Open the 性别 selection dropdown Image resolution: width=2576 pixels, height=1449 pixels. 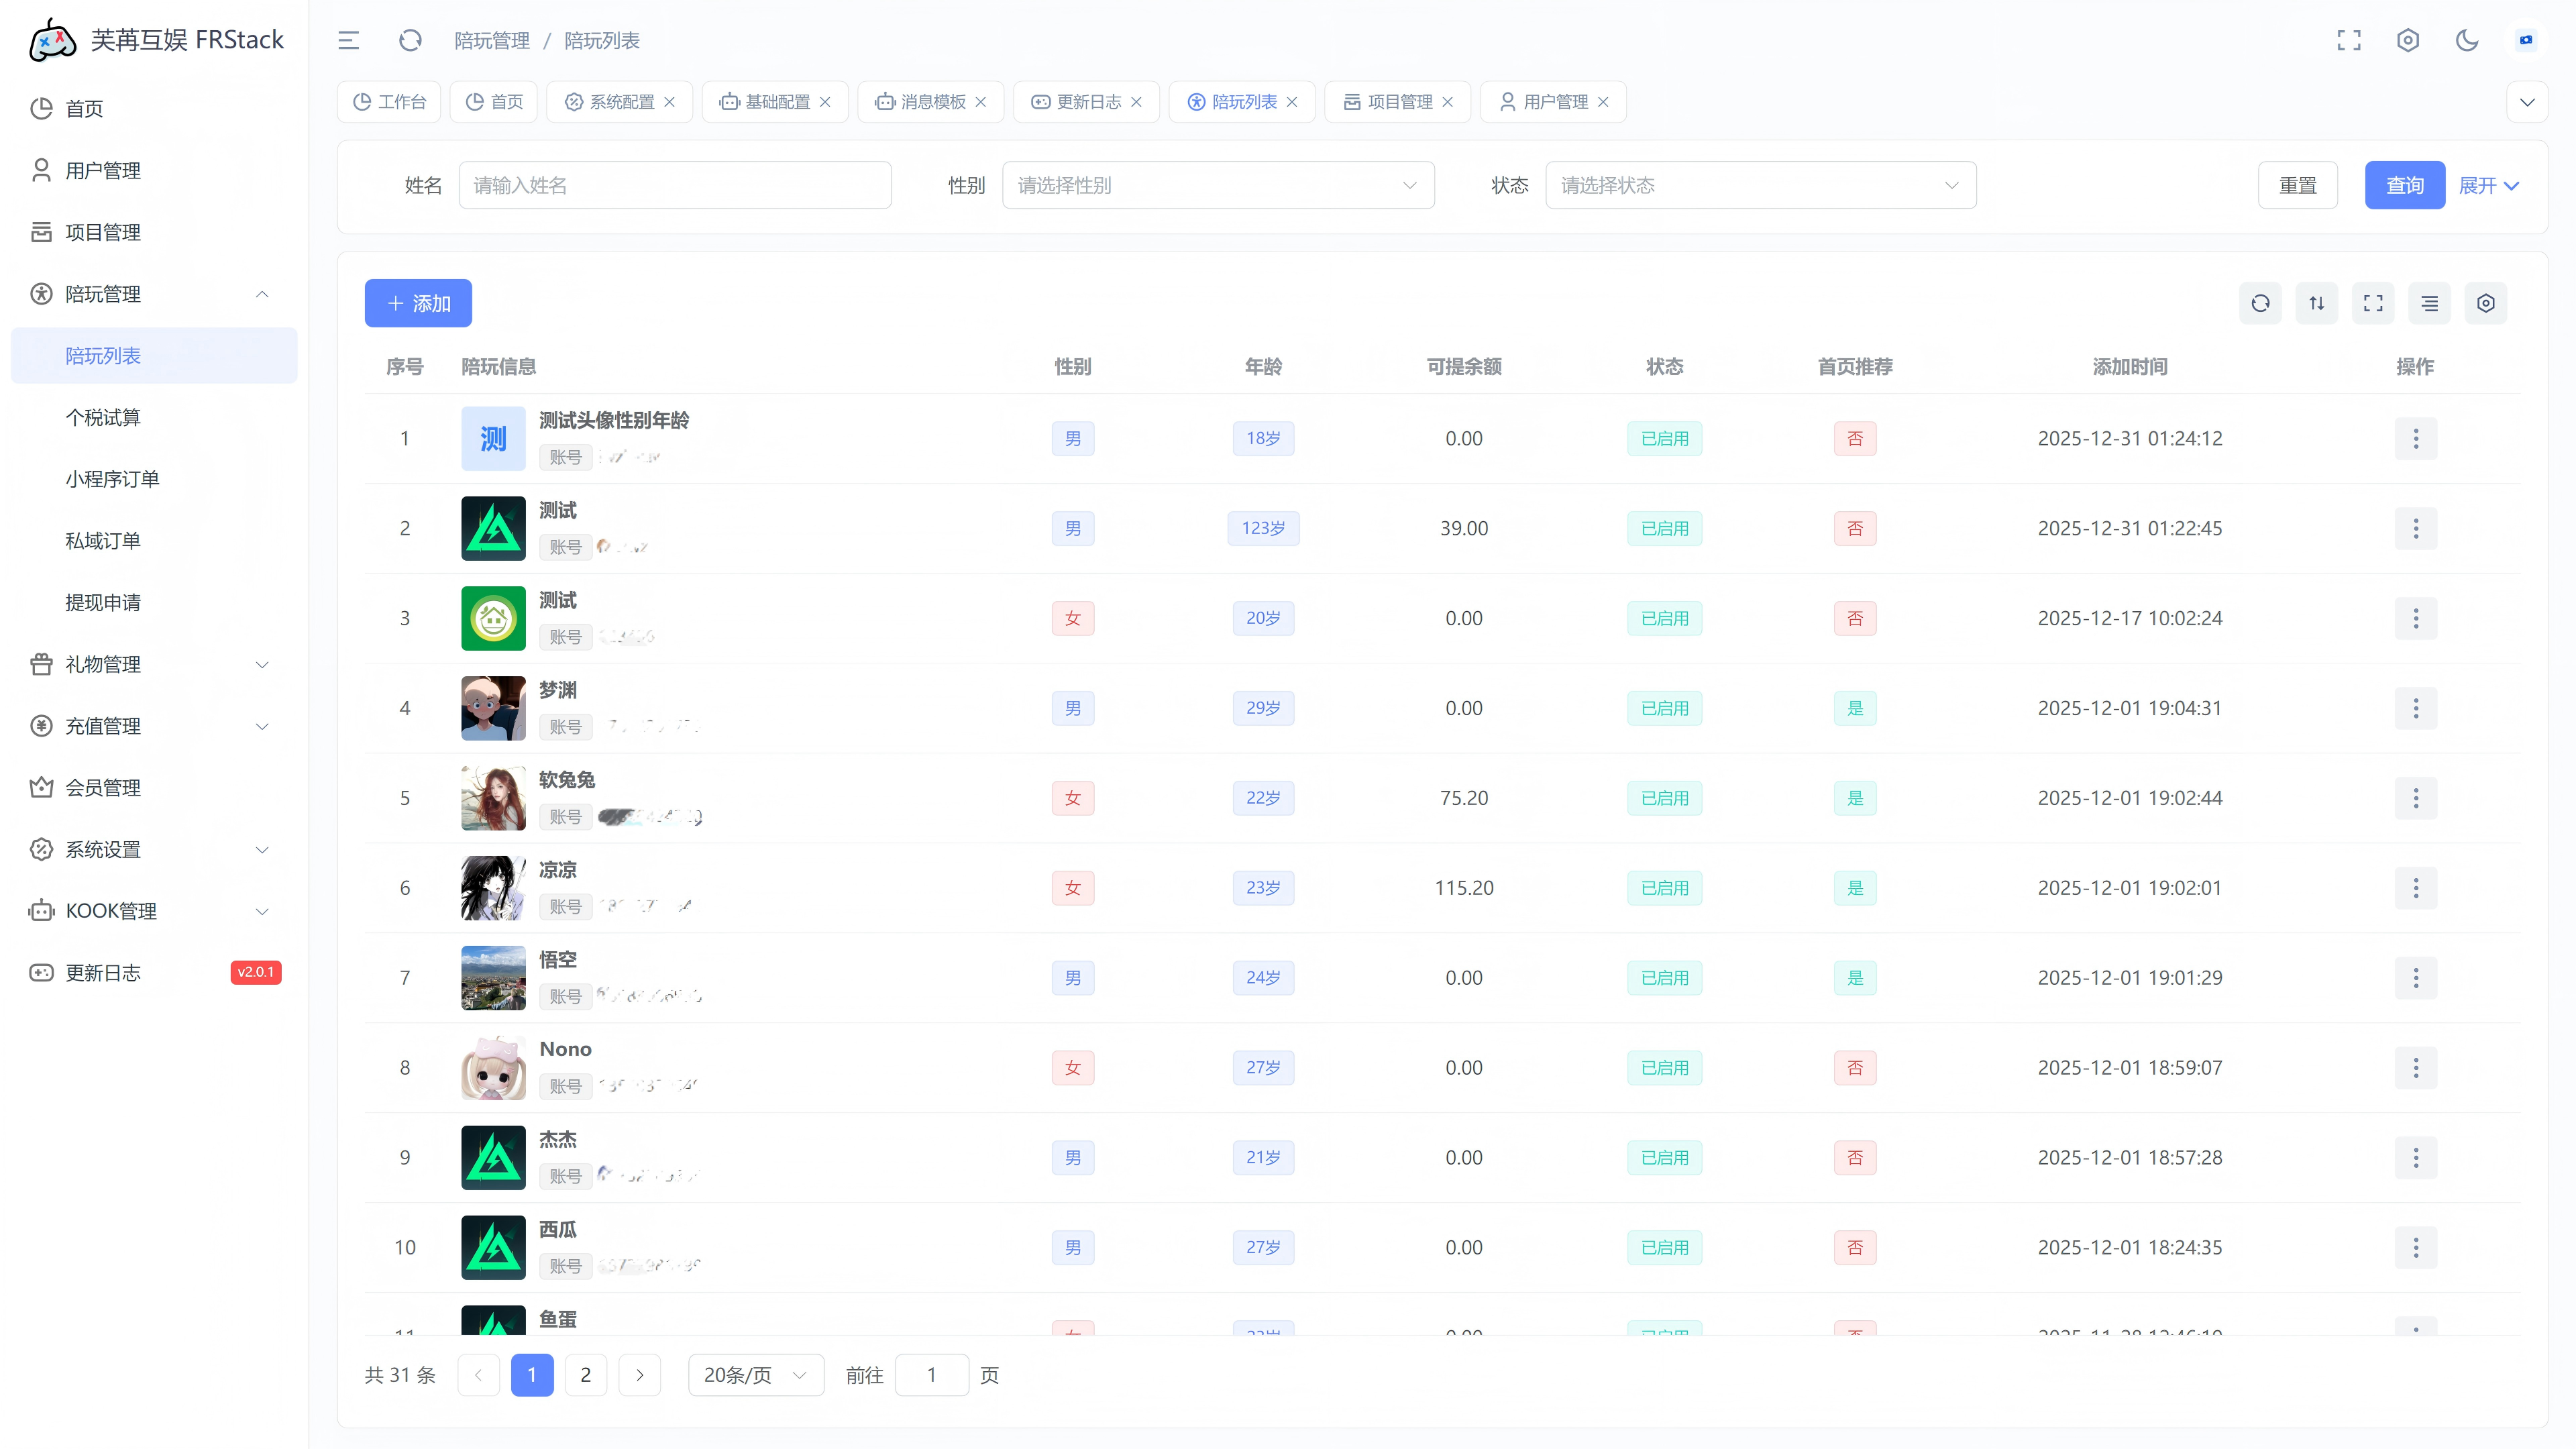(x=1217, y=185)
